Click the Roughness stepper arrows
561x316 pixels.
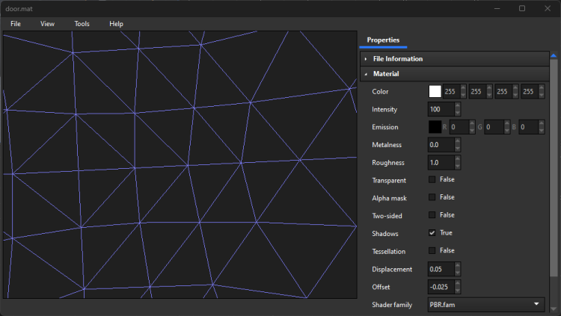458,163
